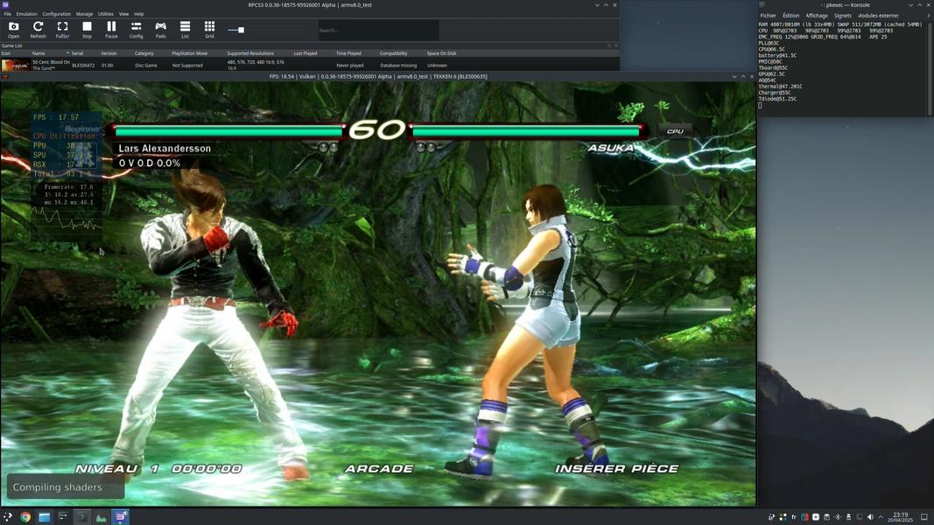Open Affichage menu in Konsole

[816, 16]
